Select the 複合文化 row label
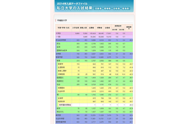Viewport: 186px width, 124px height. (60, 112)
